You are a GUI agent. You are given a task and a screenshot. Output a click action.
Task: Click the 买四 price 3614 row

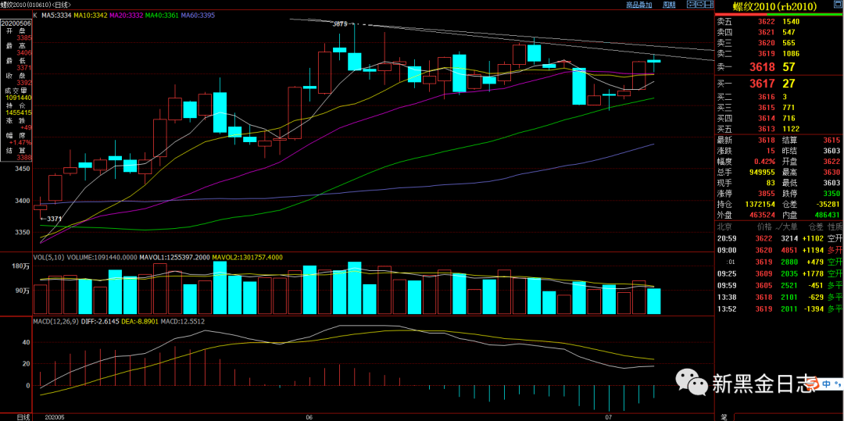(x=779, y=118)
